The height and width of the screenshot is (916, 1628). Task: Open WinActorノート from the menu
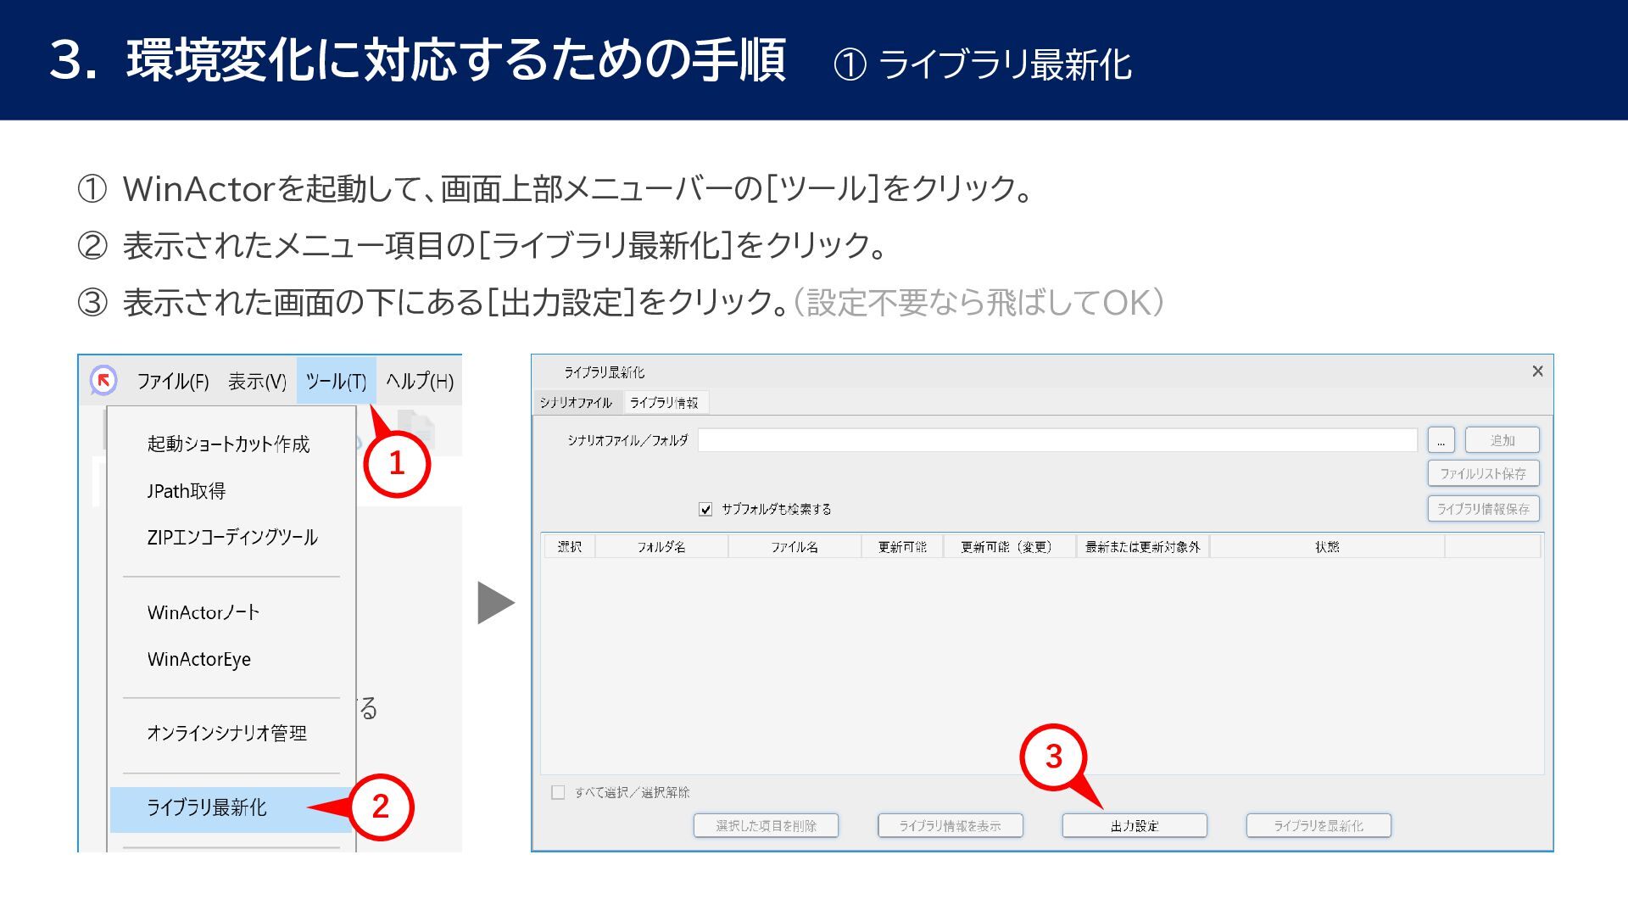[x=203, y=612]
